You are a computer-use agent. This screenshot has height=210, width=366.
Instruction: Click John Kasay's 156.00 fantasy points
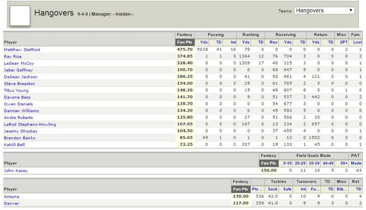pyautogui.click(x=269, y=170)
